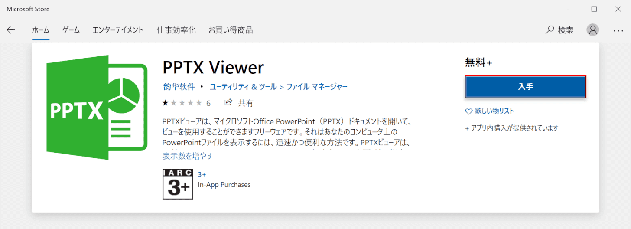This screenshot has height=229, width=631.
Task: Open publisher link 韵华软件
Action: pyautogui.click(x=179, y=86)
